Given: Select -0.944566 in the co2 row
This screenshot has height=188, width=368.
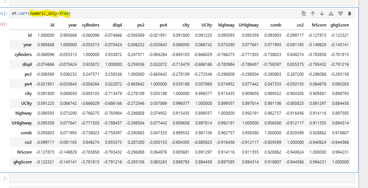Looking at the screenshot, I should tap(340, 142).
